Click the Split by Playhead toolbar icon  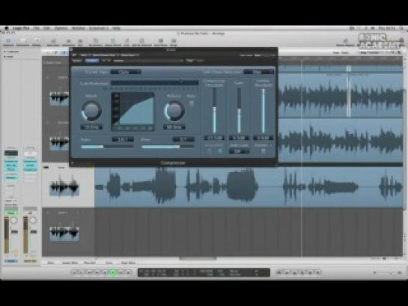(141, 41)
